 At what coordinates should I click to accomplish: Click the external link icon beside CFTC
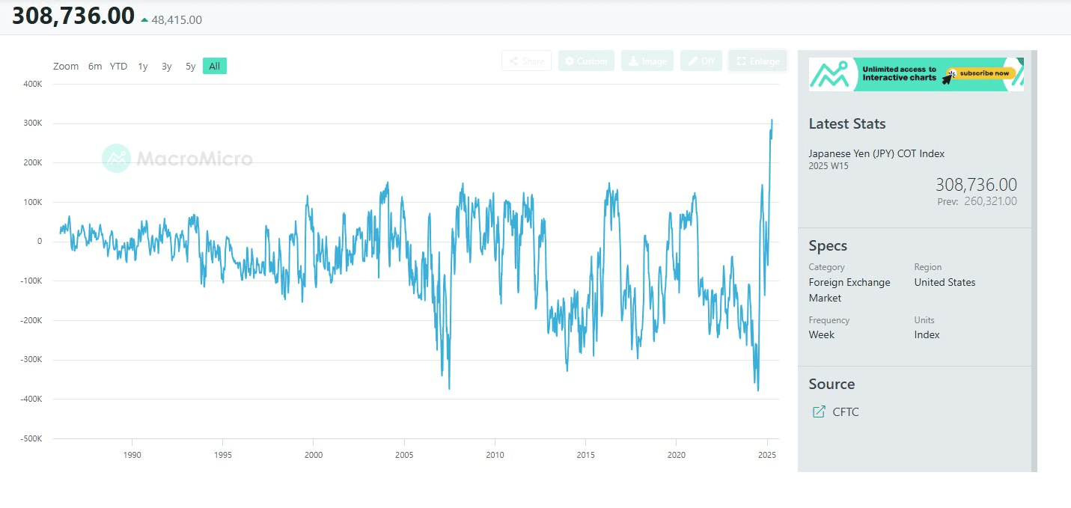pos(820,411)
